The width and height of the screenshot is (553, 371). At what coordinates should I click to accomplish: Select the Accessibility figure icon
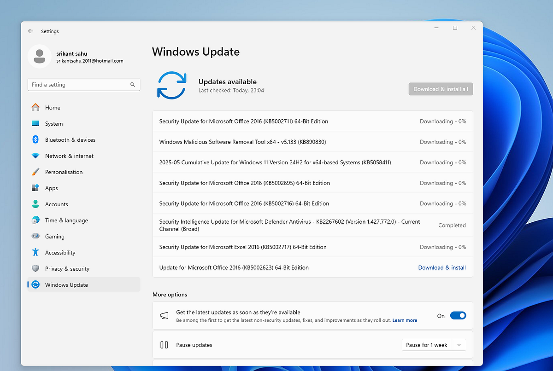point(35,252)
